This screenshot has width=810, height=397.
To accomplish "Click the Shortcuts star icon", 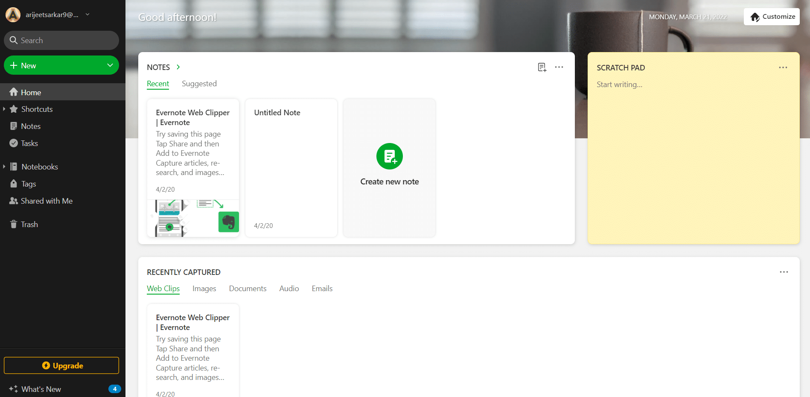I will 14,109.
